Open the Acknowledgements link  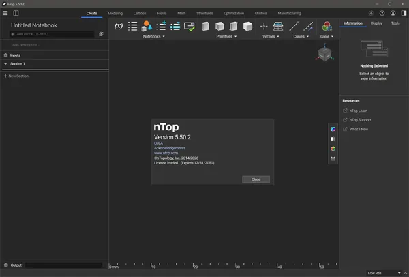[170, 148]
